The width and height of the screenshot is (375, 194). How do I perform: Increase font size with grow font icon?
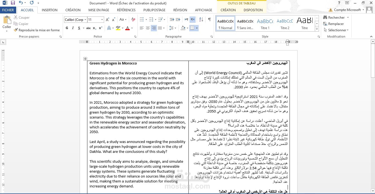[107, 20]
